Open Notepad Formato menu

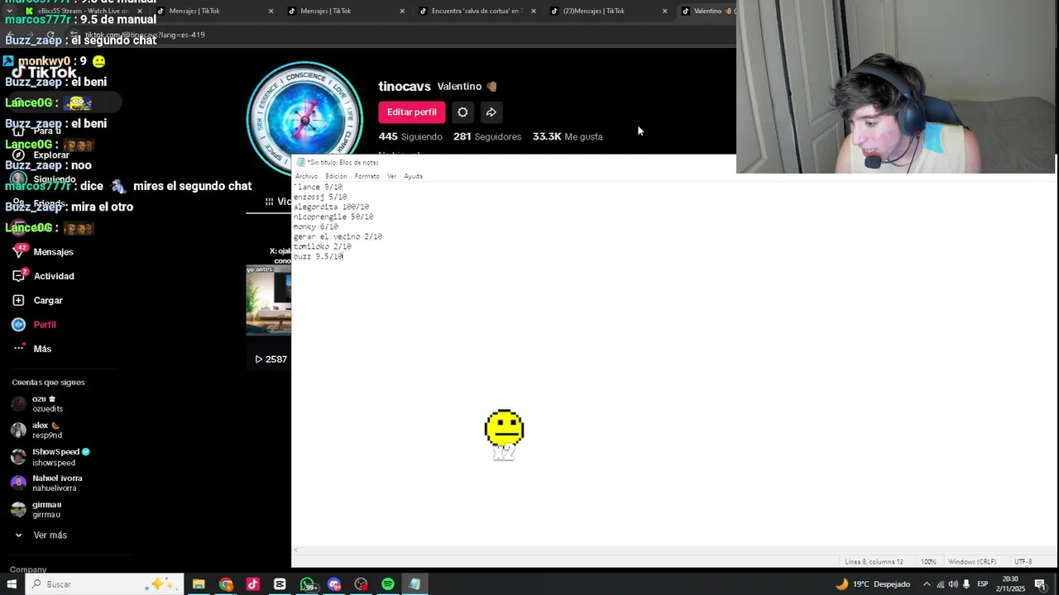pyautogui.click(x=367, y=176)
